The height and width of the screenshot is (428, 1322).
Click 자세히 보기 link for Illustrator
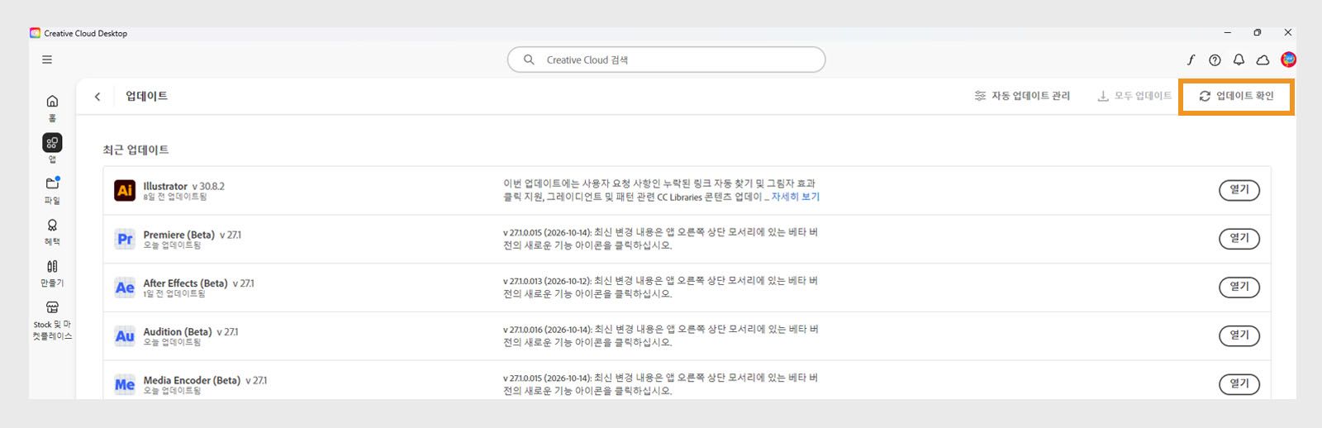(x=795, y=197)
